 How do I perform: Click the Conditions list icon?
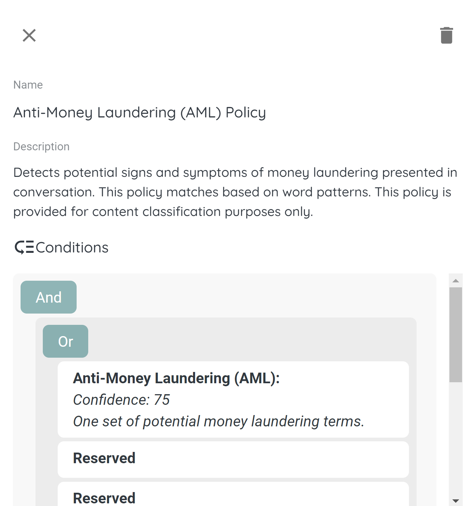point(24,248)
